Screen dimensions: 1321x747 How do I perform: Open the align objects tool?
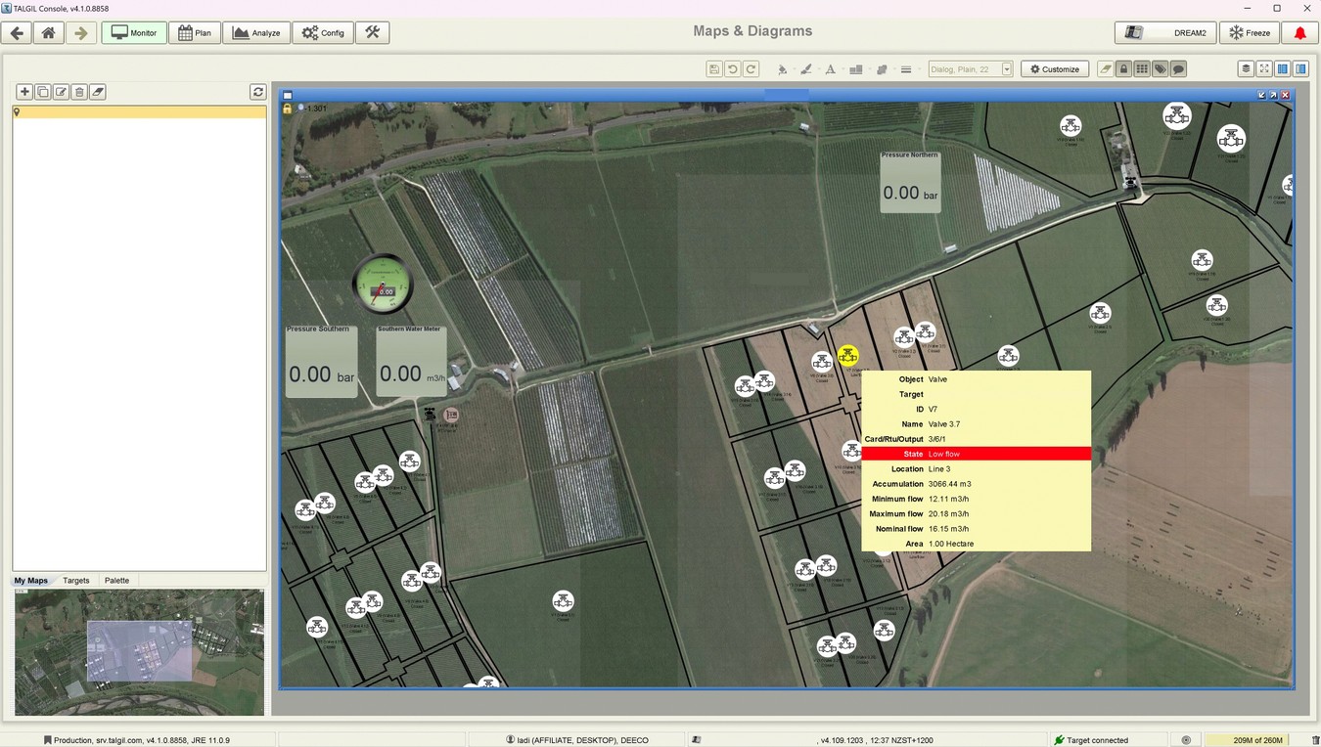click(x=856, y=69)
